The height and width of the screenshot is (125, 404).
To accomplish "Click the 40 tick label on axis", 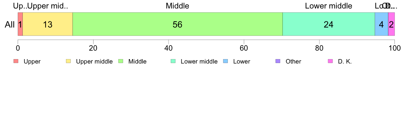I will pyautogui.click(x=169, y=48).
